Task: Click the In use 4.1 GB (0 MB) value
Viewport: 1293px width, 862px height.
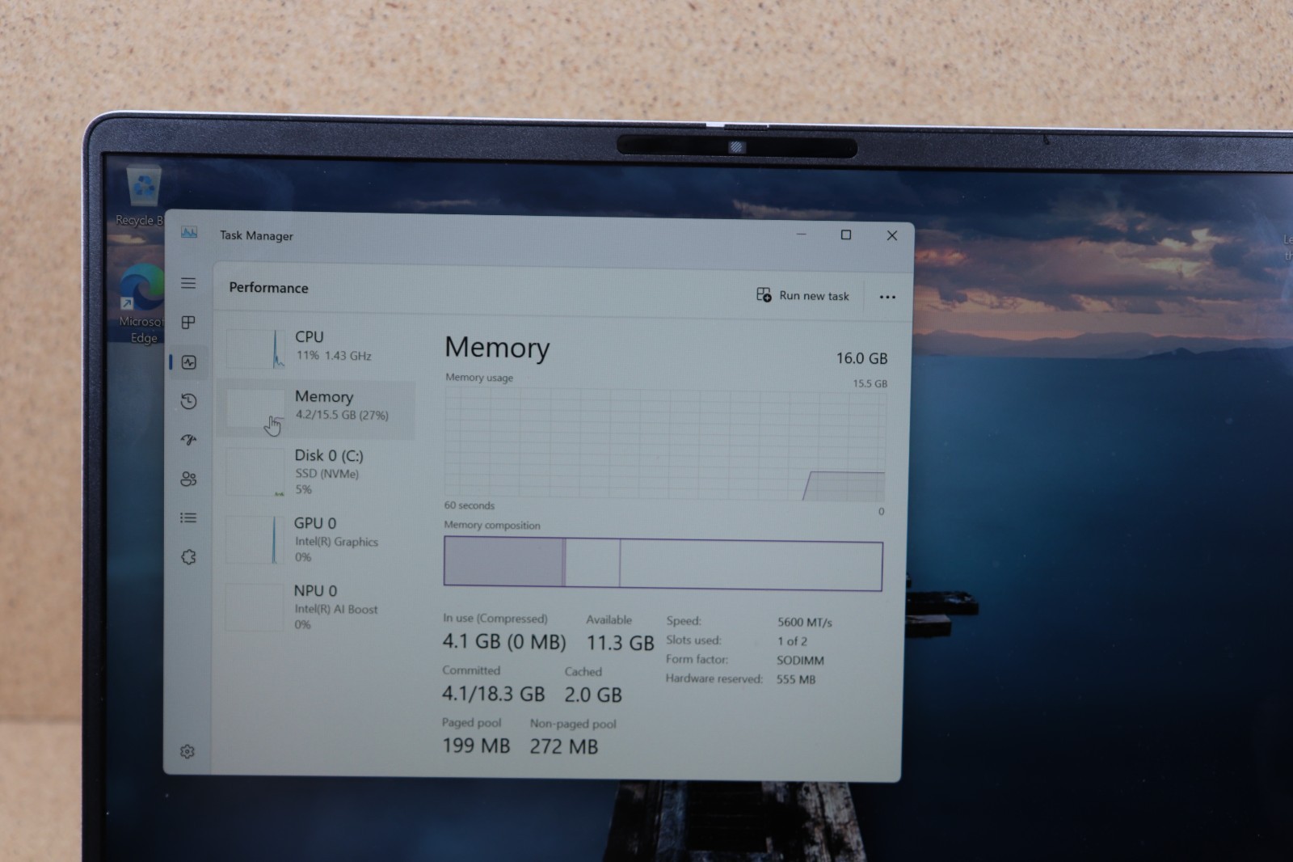Action: tap(504, 643)
